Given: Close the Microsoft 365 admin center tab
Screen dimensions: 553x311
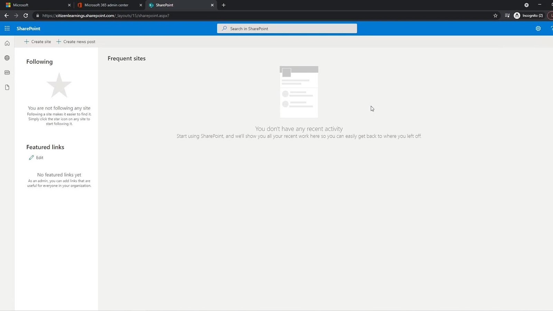Looking at the screenshot, I should click(x=141, y=5).
